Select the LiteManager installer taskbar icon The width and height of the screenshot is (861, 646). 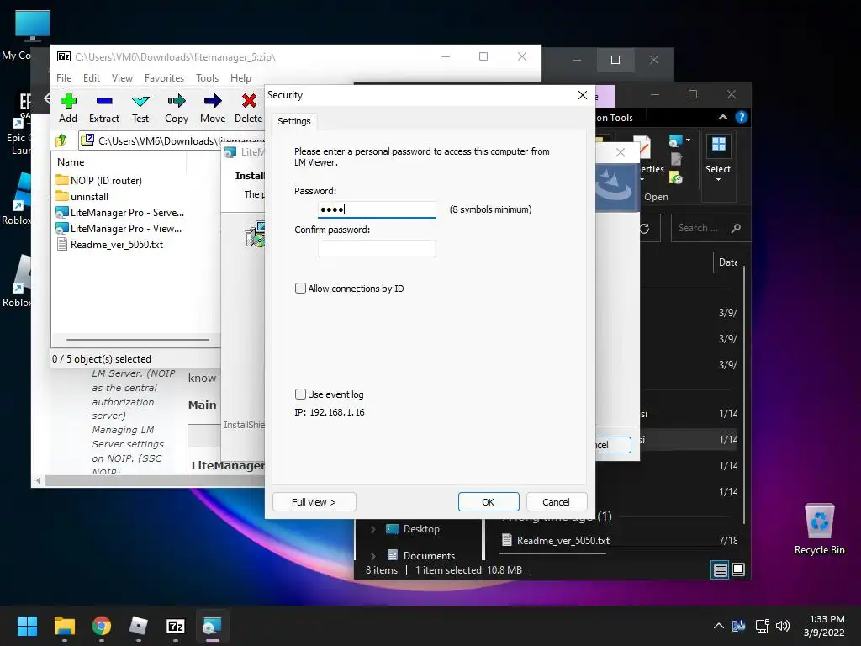(213, 626)
